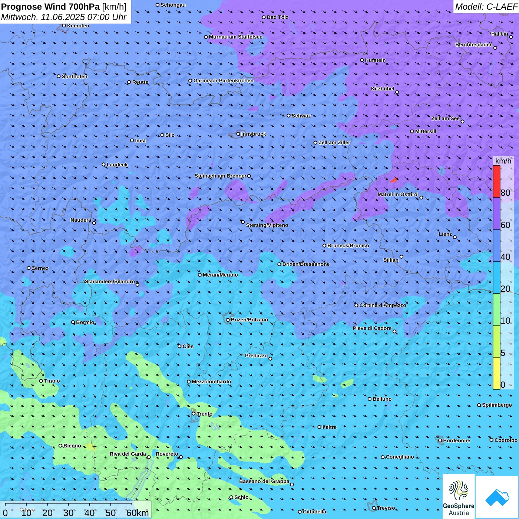Click the Zell am Ziller label
The height and width of the screenshot is (519, 519).
click(x=334, y=142)
